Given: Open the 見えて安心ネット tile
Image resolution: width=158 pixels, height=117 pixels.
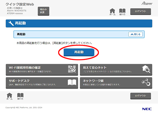Looking at the screenshot, I should [x=116, y=69].
